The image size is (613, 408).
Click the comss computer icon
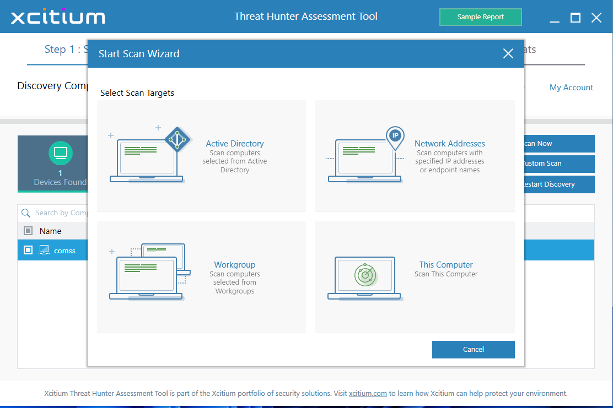(x=44, y=250)
